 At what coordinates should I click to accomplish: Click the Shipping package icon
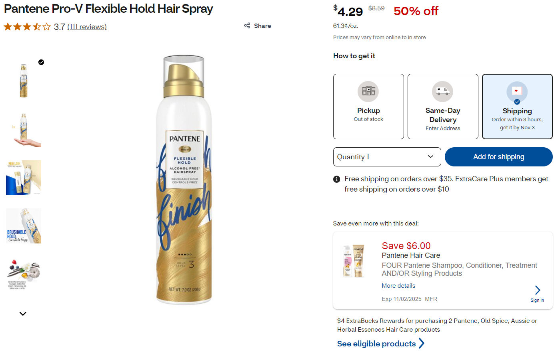(517, 91)
